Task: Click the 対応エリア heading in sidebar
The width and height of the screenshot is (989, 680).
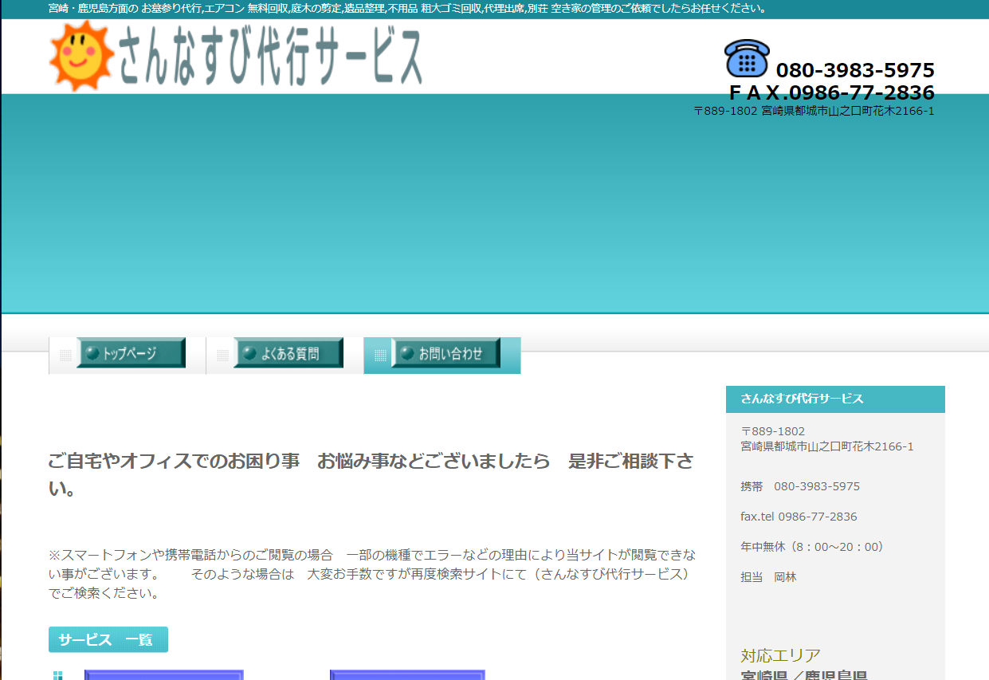Action: pyautogui.click(x=780, y=655)
